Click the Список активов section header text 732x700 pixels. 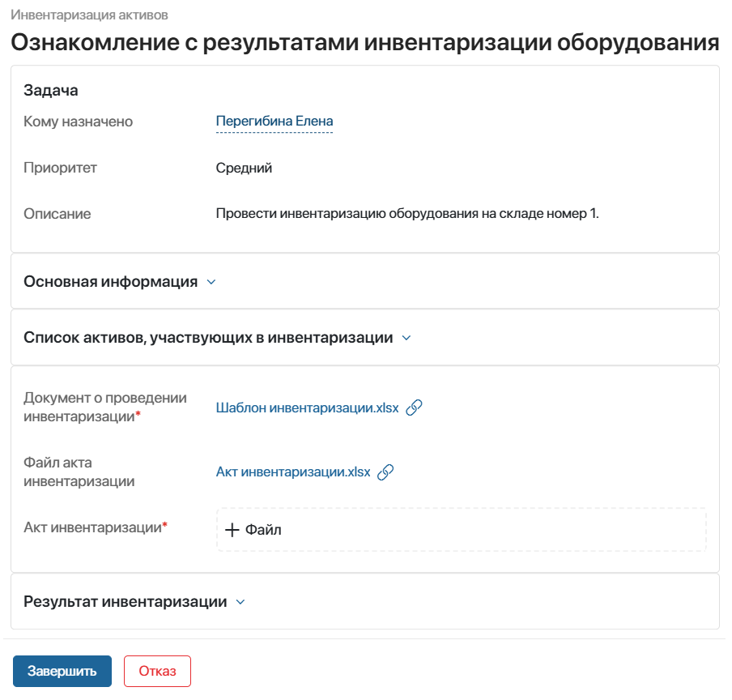tap(208, 338)
